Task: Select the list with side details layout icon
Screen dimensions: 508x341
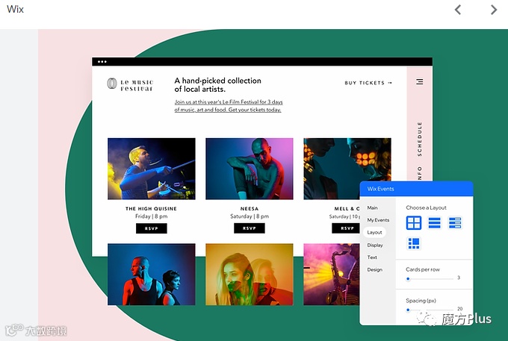Action: click(455, 223)
